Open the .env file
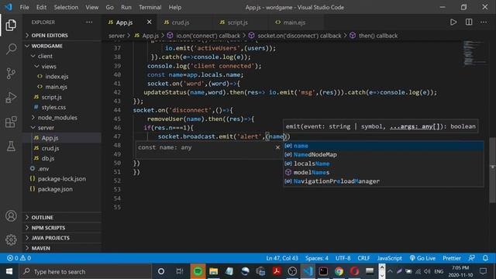Image resolution: width=496 pixels, height=279 pixels. point(62,169)
